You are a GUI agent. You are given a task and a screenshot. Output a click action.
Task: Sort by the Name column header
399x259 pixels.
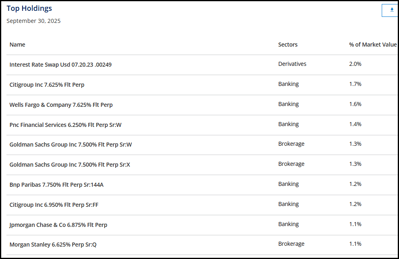point(17,45)
